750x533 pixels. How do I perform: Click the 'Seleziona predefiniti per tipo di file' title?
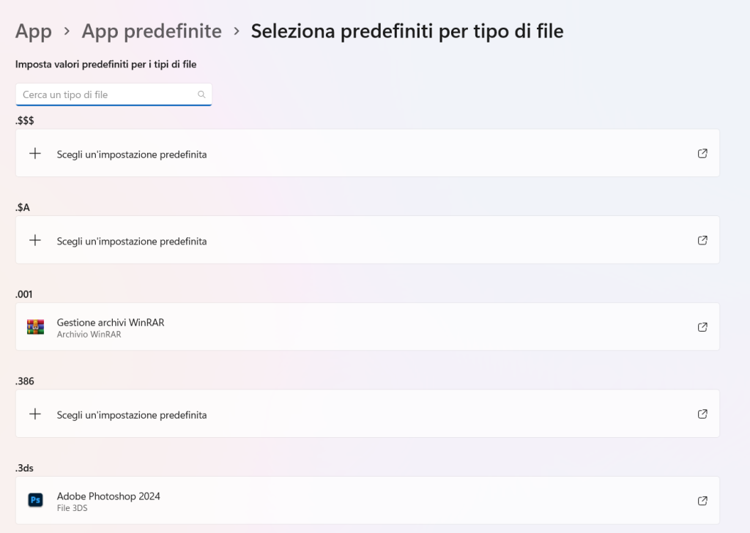tap(407, 31)
